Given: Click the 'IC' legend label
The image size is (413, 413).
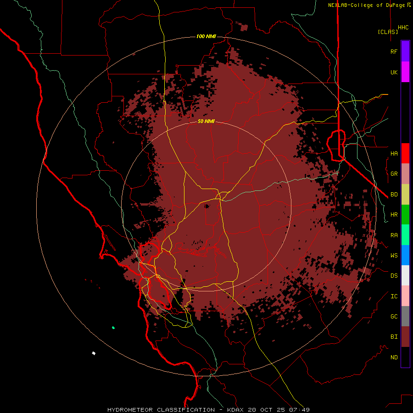Looking at the screenshot, I should coord(394,296).
